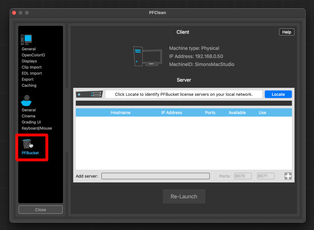This screenshot has height=230, width=314.
Task: Click the Use column header
Action: point(262,112)
